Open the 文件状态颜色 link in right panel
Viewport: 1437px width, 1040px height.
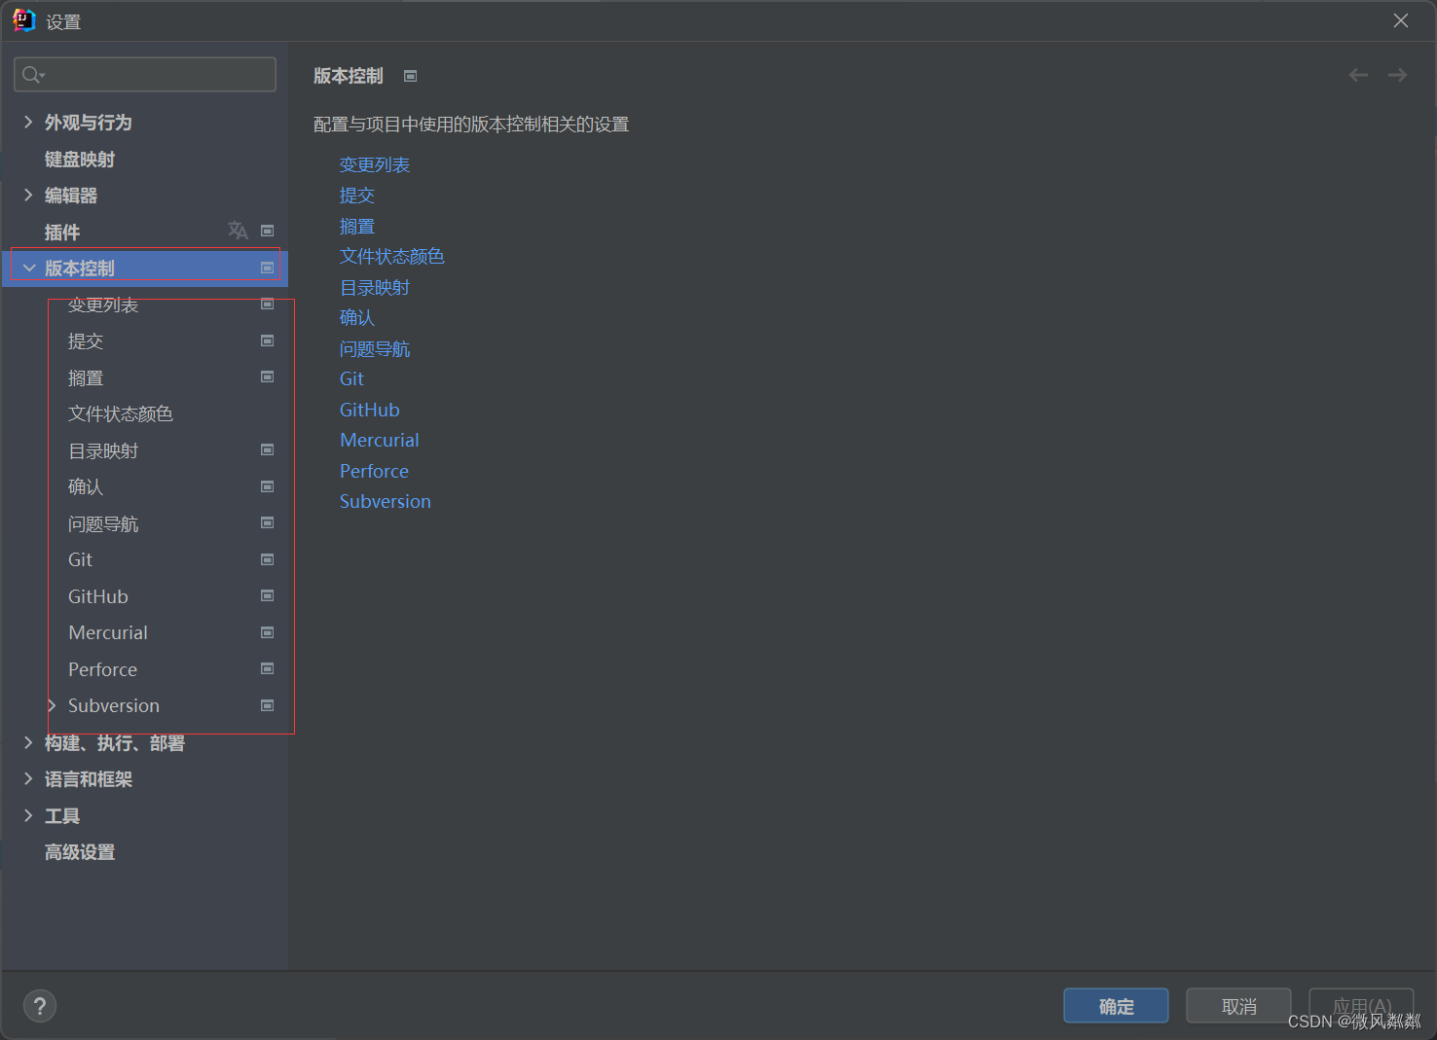point(392,257)
